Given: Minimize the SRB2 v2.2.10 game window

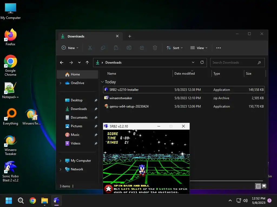Looking at the screenshot, I should [x=159, y=126].
